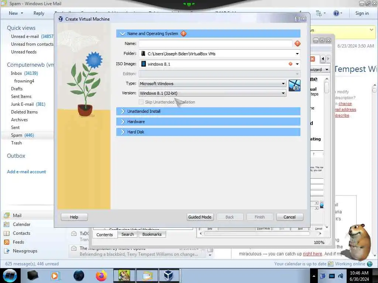Select the Sent Items folder
Screen dimensions: 378x283
pos(21,97)
